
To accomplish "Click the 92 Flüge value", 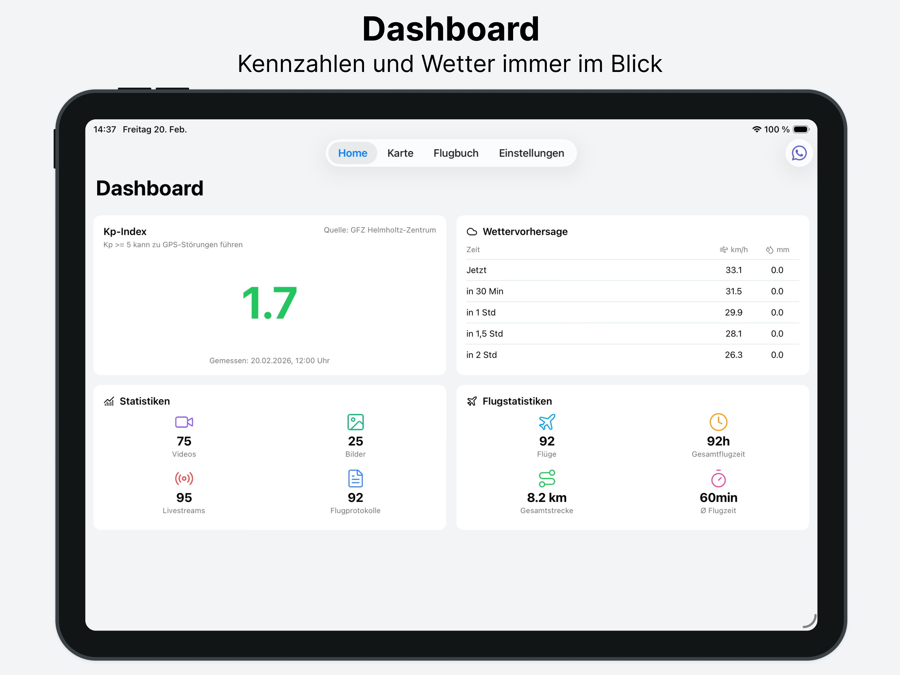I will 546,441.
